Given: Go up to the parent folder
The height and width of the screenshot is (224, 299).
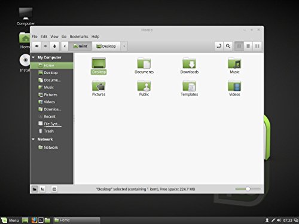Looking at the screenshot, I should (x=54, y=46).
